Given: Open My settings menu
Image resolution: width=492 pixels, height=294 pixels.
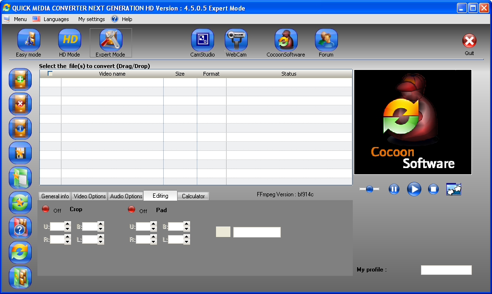Looking at the screenshot, I should click(x=91, y=19).
